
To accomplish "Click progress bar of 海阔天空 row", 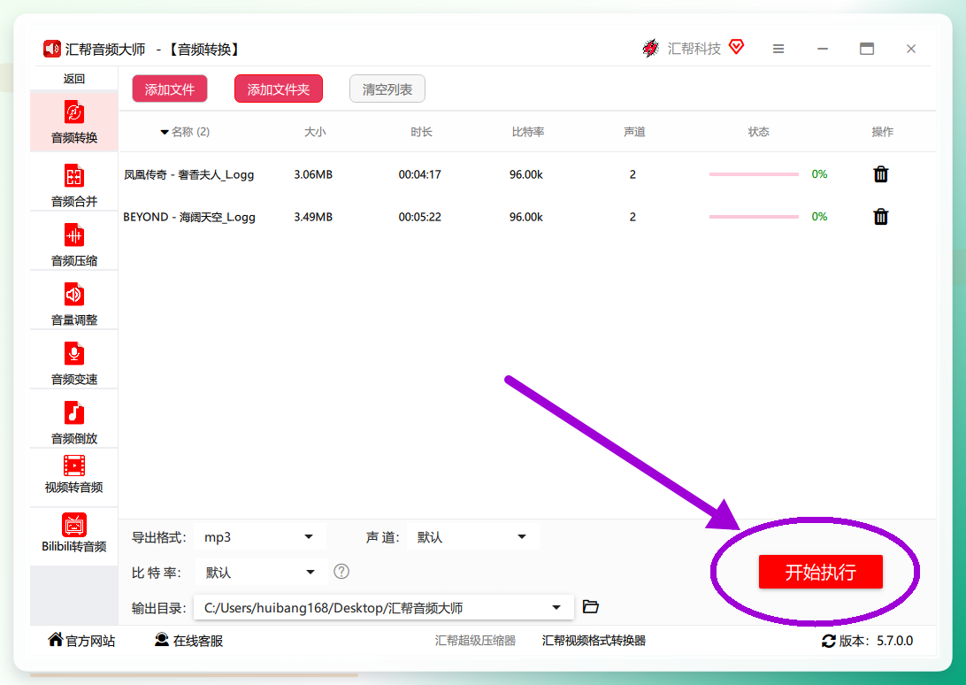I will (x=754, y=217).
